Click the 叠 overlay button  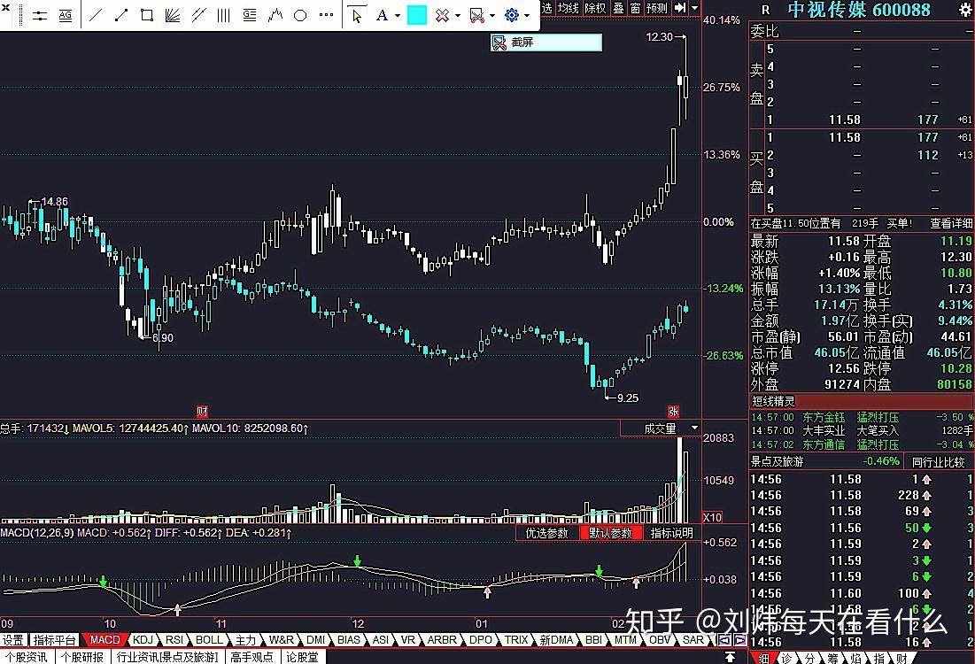pyautogui.click(x=619, y=8)
